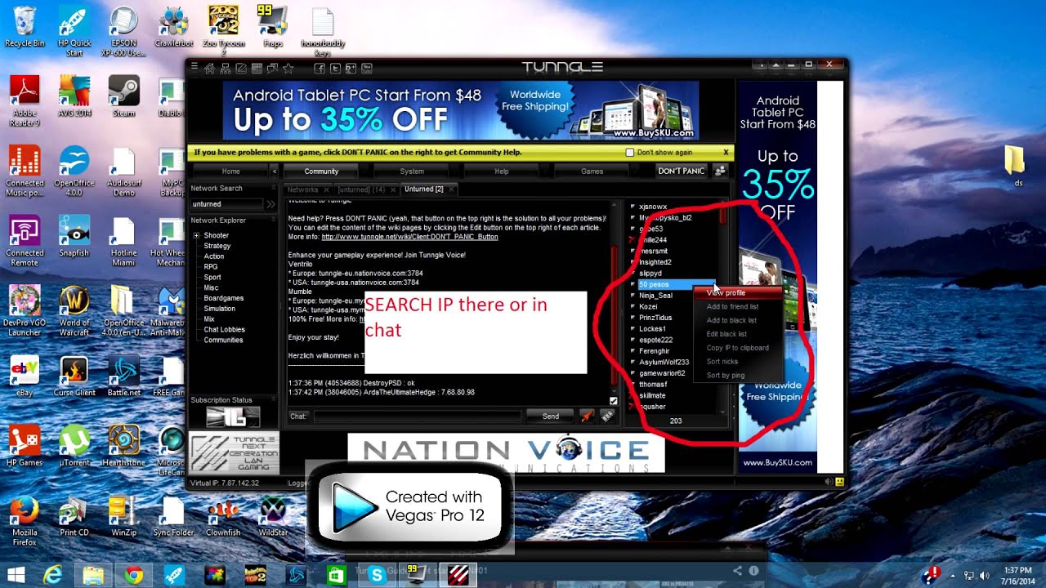Click the friends icon beside DON'T PANIC
Viewport: 1046px width, 588px height.
[720, 171]
